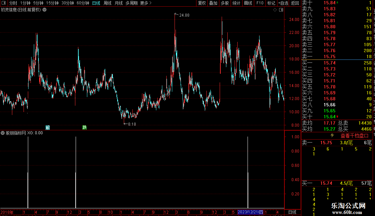
Task: Click the 24.88 high price label
Action: coord(184,15)
